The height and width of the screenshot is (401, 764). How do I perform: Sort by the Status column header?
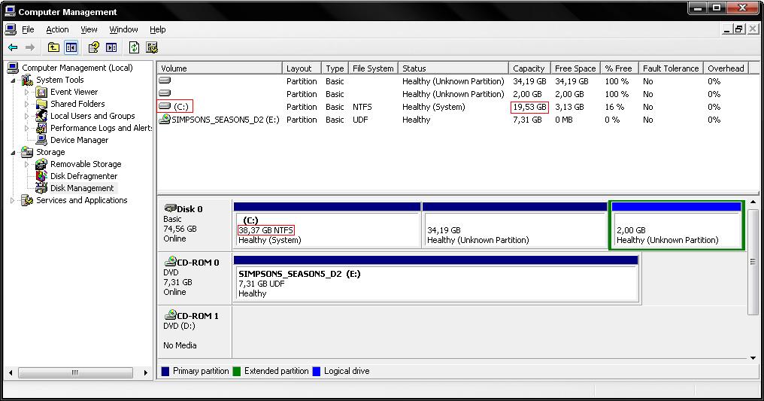[x=453, y=68]
